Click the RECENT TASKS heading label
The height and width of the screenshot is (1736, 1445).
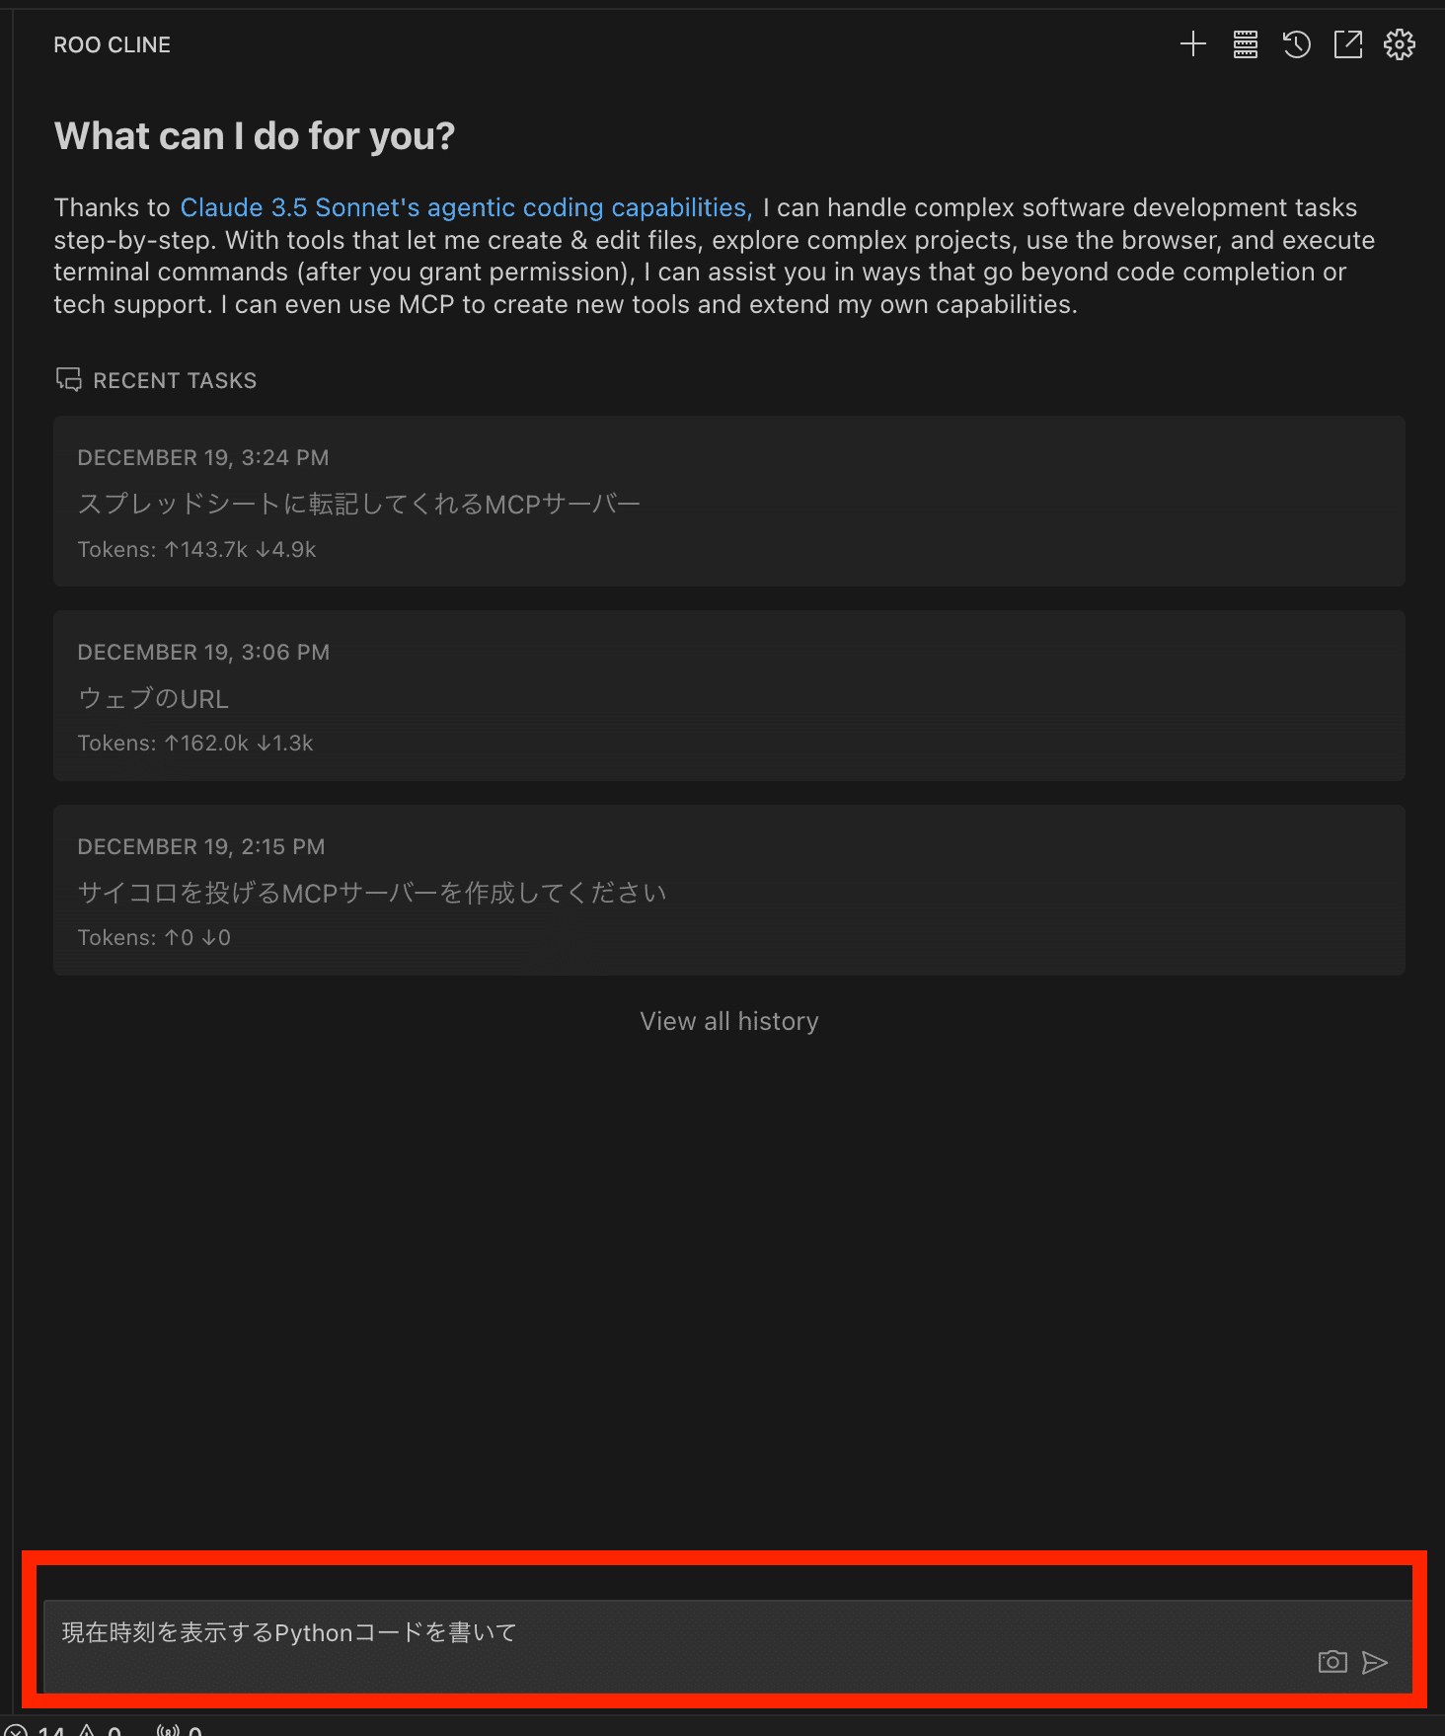coord(175,380)
